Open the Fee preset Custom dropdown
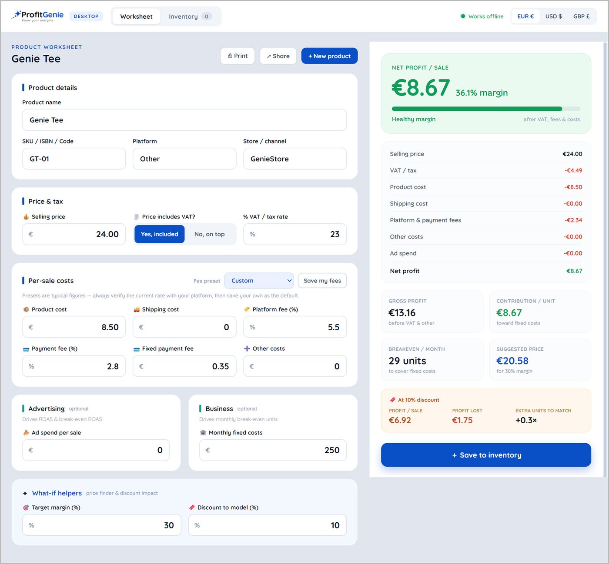Image resolution: width=609 pixels, height=564 pixels. click(x=259, y=281)
